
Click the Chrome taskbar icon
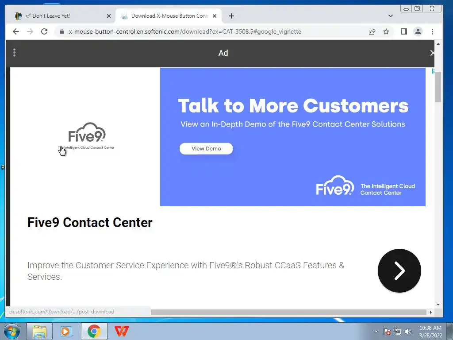click(x=94, y=331)
